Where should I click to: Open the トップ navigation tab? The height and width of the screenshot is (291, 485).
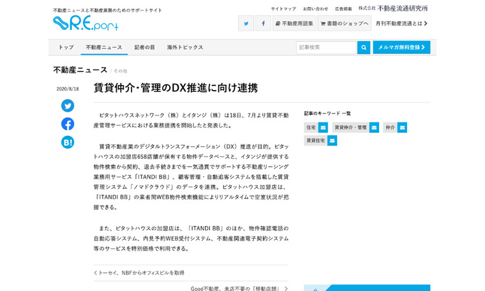(x=66, y=47)
